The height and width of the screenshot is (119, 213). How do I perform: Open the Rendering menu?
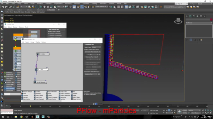coord(68,4)
